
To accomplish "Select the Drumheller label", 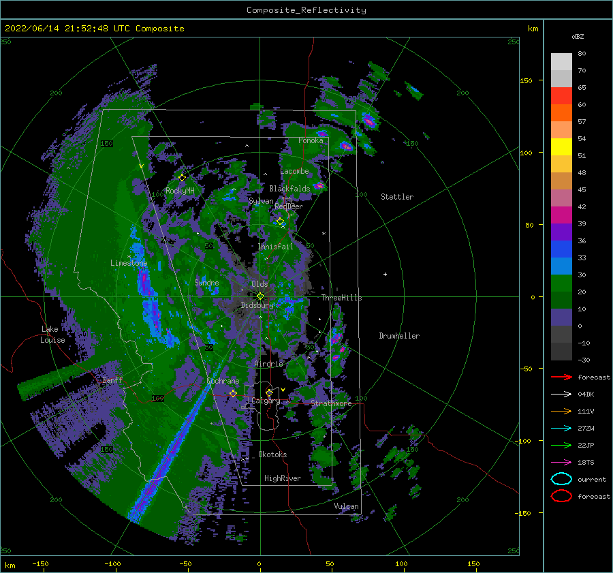I will [399, 336].
